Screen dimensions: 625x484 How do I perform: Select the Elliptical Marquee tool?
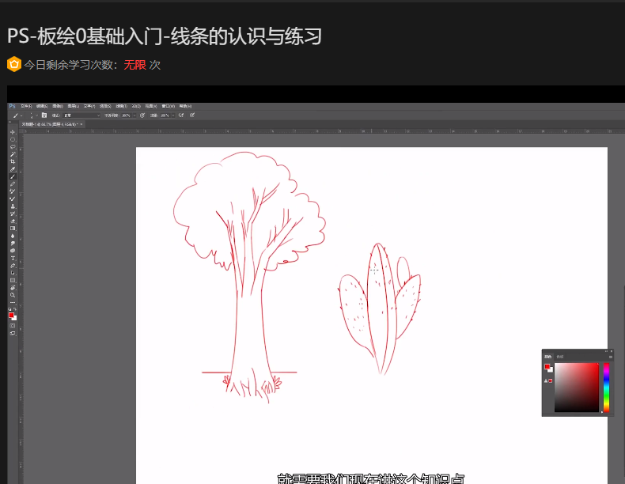click(13, 139)
